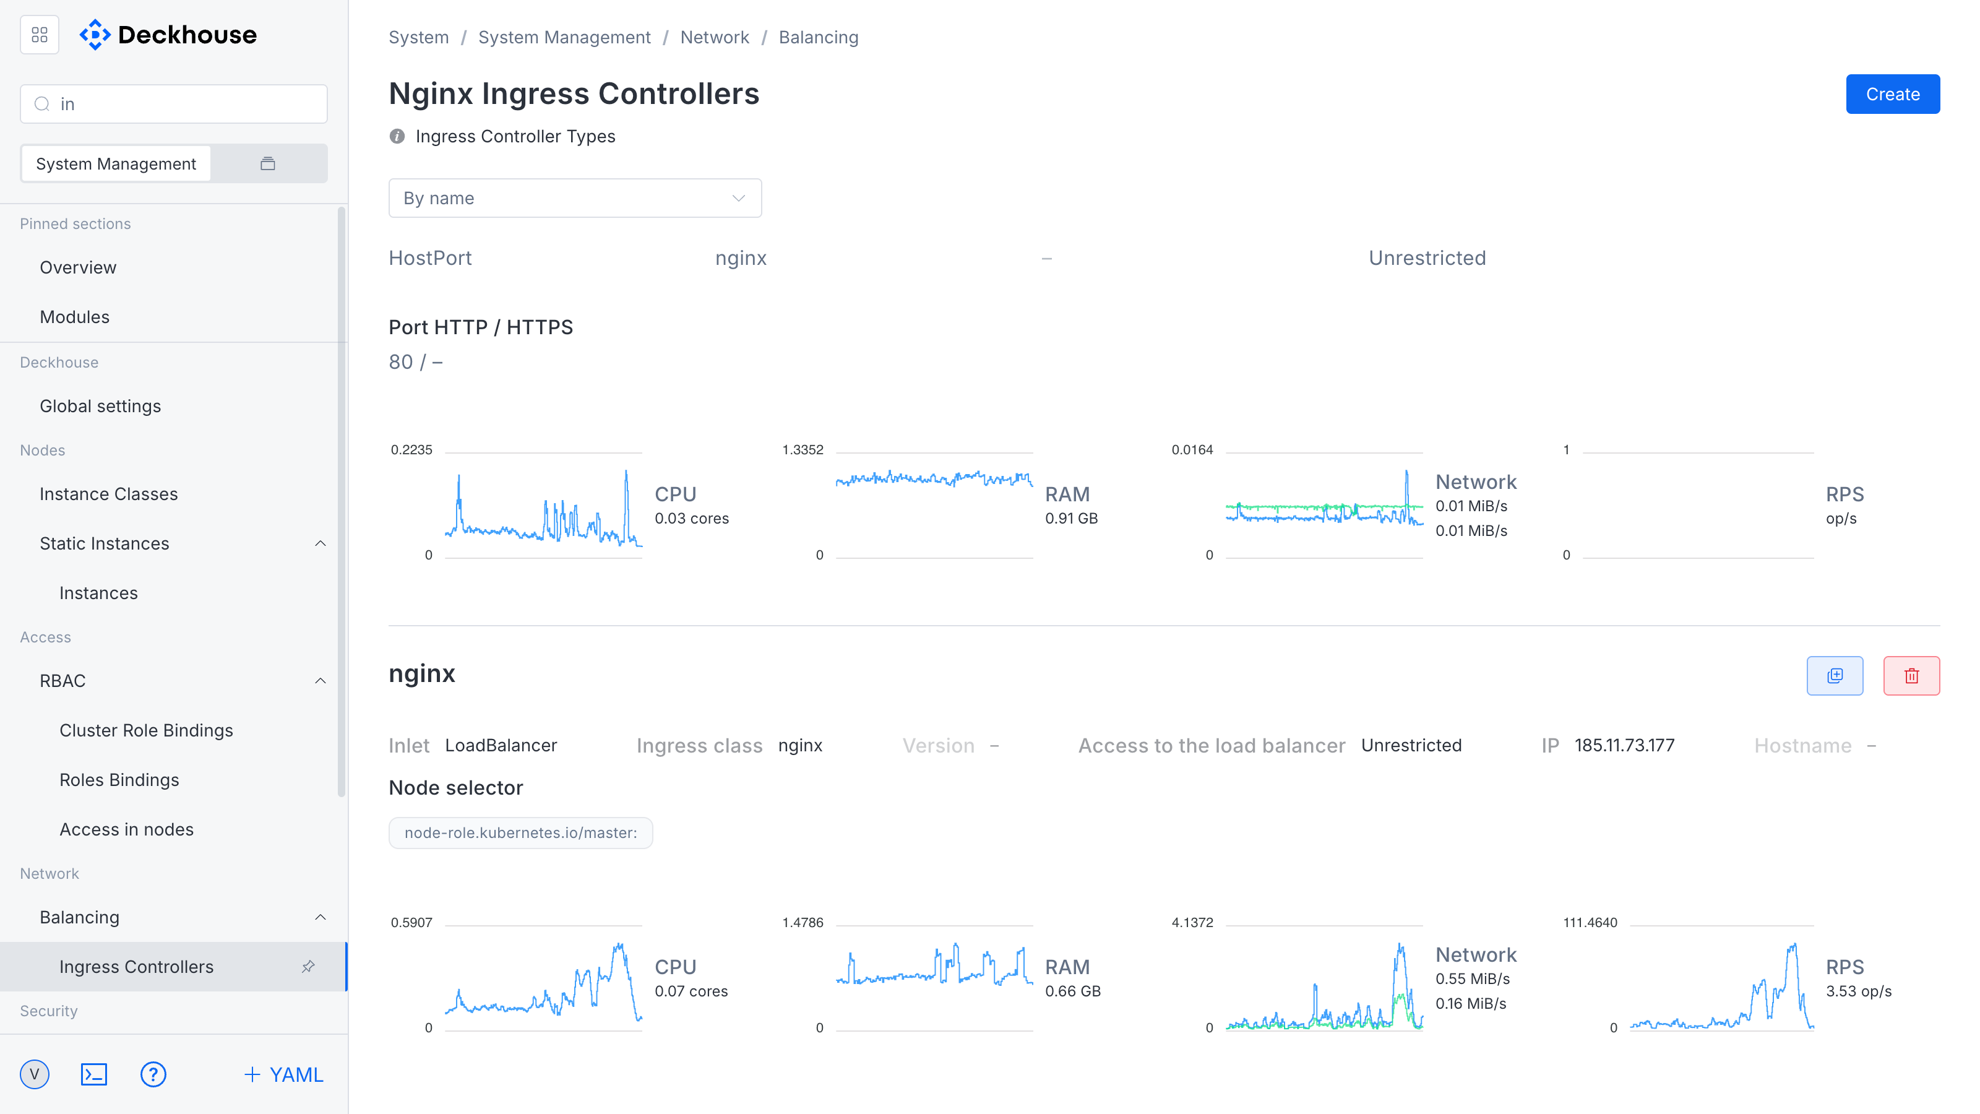Collapse the Static Instances section

coord(321,543)
